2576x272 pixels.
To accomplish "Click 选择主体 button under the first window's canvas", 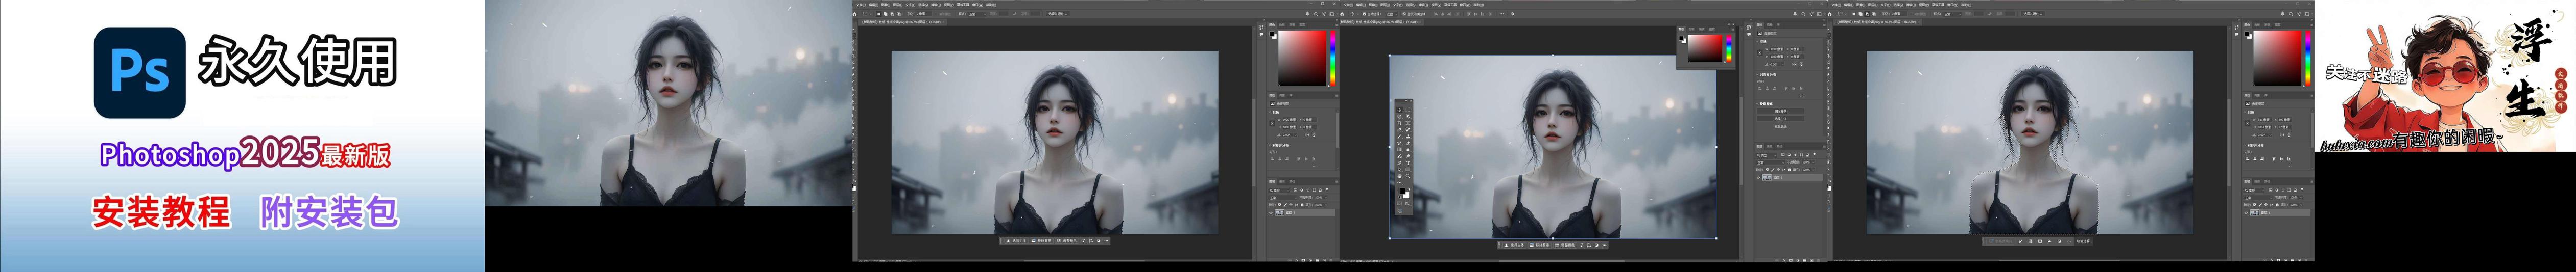I will pos(1017,241).
